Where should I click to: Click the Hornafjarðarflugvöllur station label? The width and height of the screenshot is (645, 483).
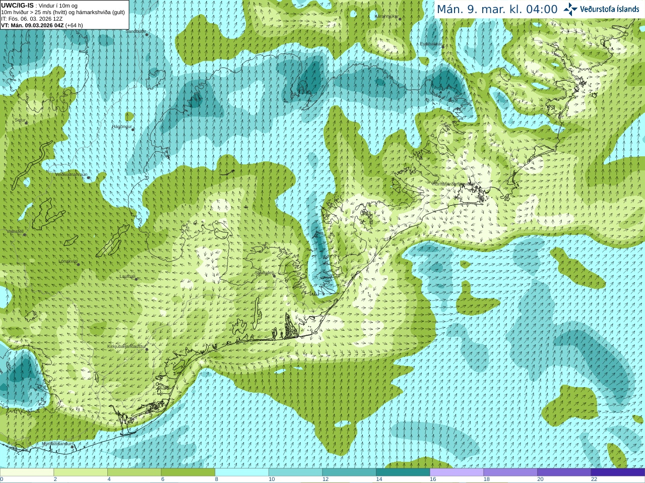click(x=454, y=184)
